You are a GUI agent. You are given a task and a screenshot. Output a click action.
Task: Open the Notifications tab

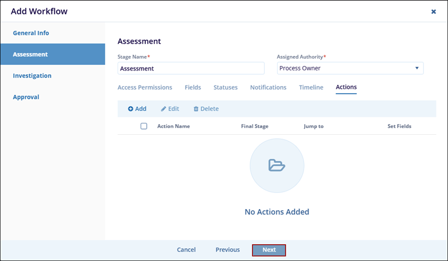268,87
